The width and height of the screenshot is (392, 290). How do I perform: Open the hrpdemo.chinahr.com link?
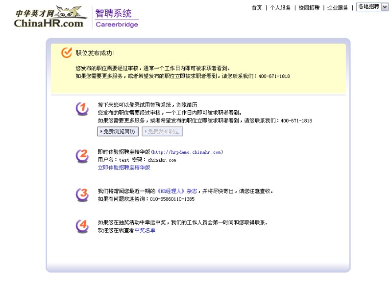click(187, 152)
